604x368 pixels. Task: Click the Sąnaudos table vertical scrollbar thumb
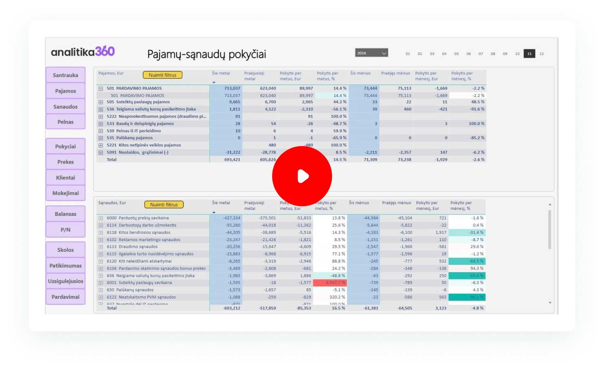click(x=550, y=229)
